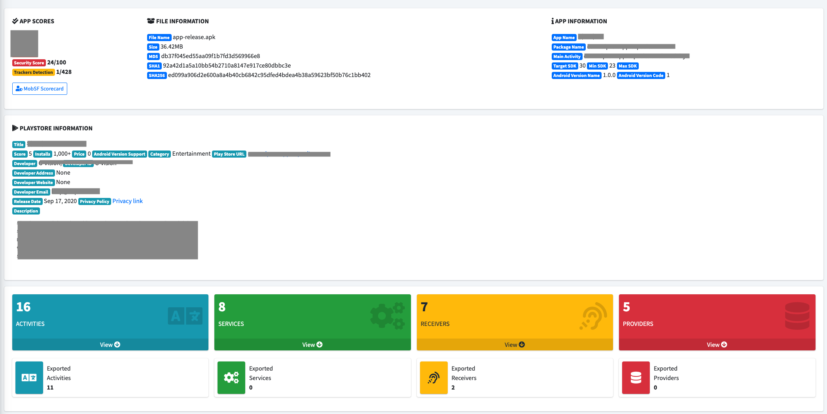Screen dimensions: 827x414
Task: Click the large ear icon in Receivers card
Action: point(593,316)
